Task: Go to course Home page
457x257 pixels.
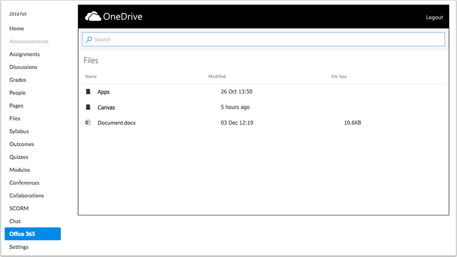Action: (17, 28)
